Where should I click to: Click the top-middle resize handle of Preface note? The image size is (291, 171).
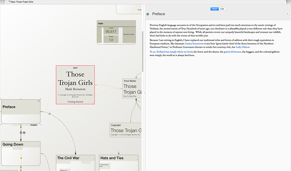click(x=21, y=99)
